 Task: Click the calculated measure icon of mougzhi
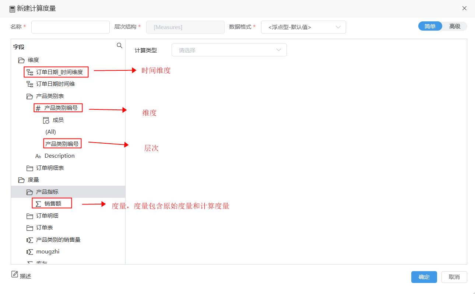(x=30, y=252)
